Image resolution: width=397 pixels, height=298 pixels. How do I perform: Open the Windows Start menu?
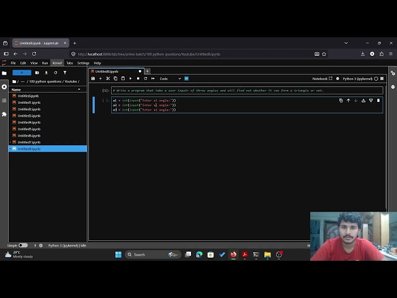pos(118,255)
